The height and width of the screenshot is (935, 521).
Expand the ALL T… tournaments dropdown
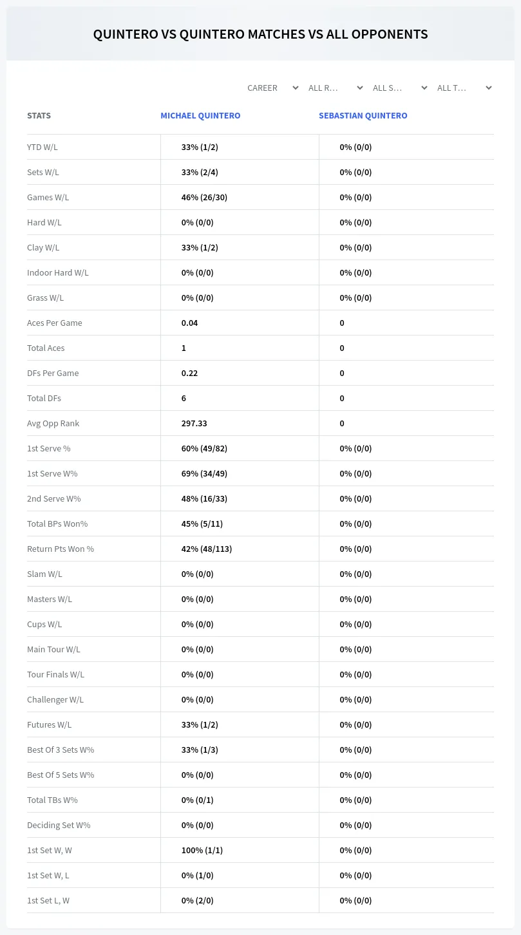(464, 88)
